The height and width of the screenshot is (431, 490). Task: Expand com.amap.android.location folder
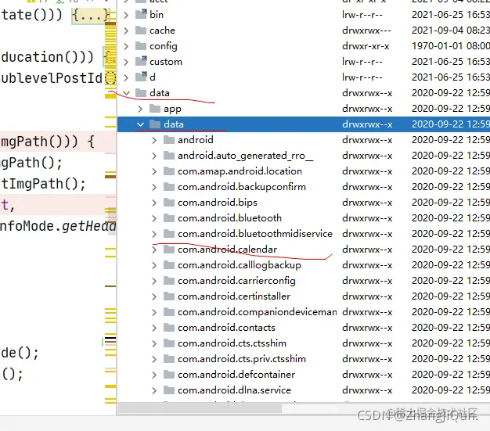(154, 171)
